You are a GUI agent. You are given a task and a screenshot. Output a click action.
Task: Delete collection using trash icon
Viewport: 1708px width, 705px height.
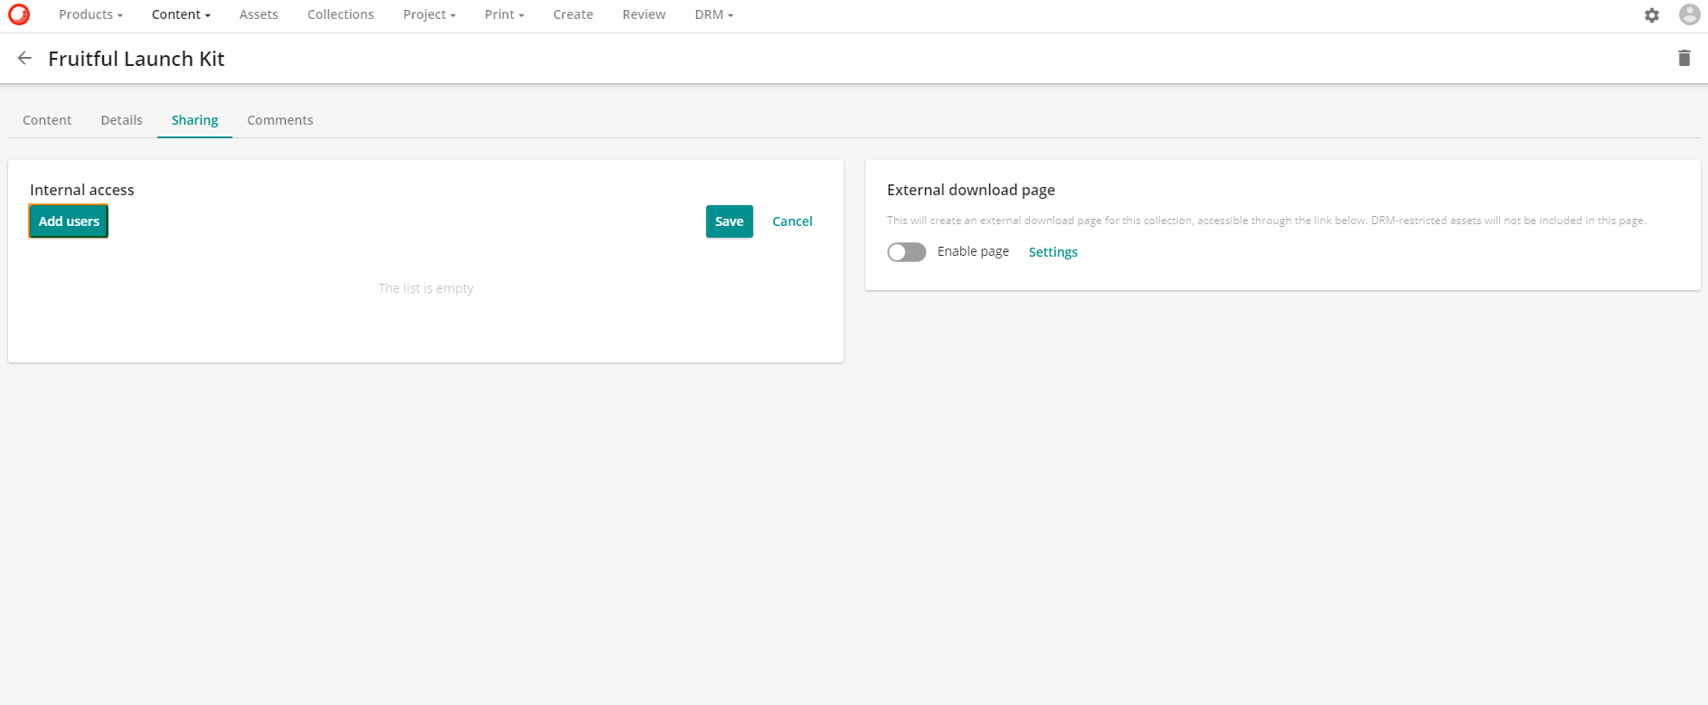pos(1684,59)
